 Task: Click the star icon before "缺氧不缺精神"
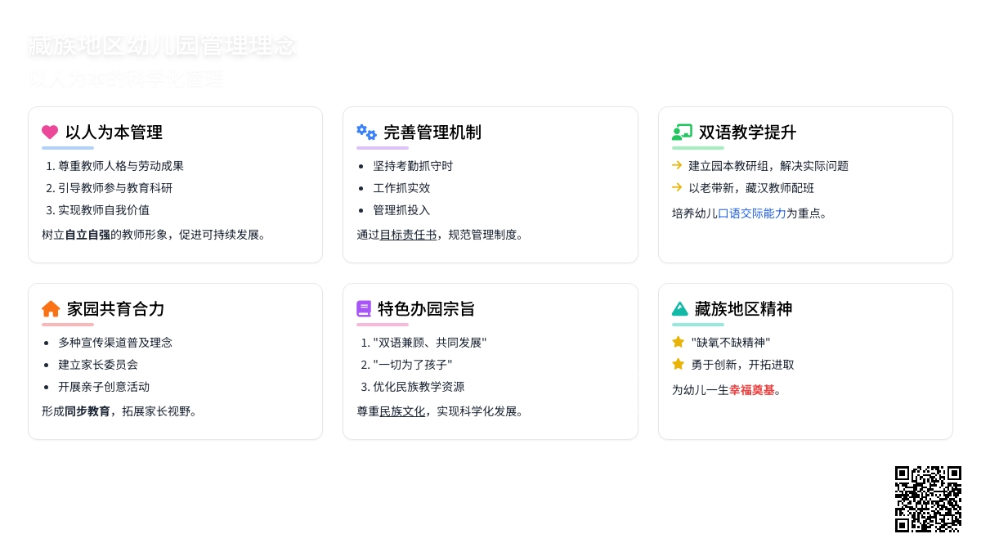click(678, 342)
